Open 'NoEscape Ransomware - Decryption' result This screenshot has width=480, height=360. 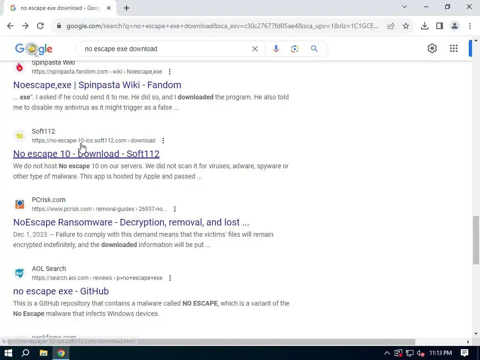coord(131,222)
